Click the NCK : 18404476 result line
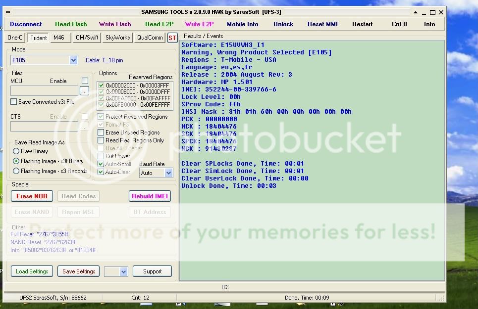 pyautogui.click(x=209, y=126)
